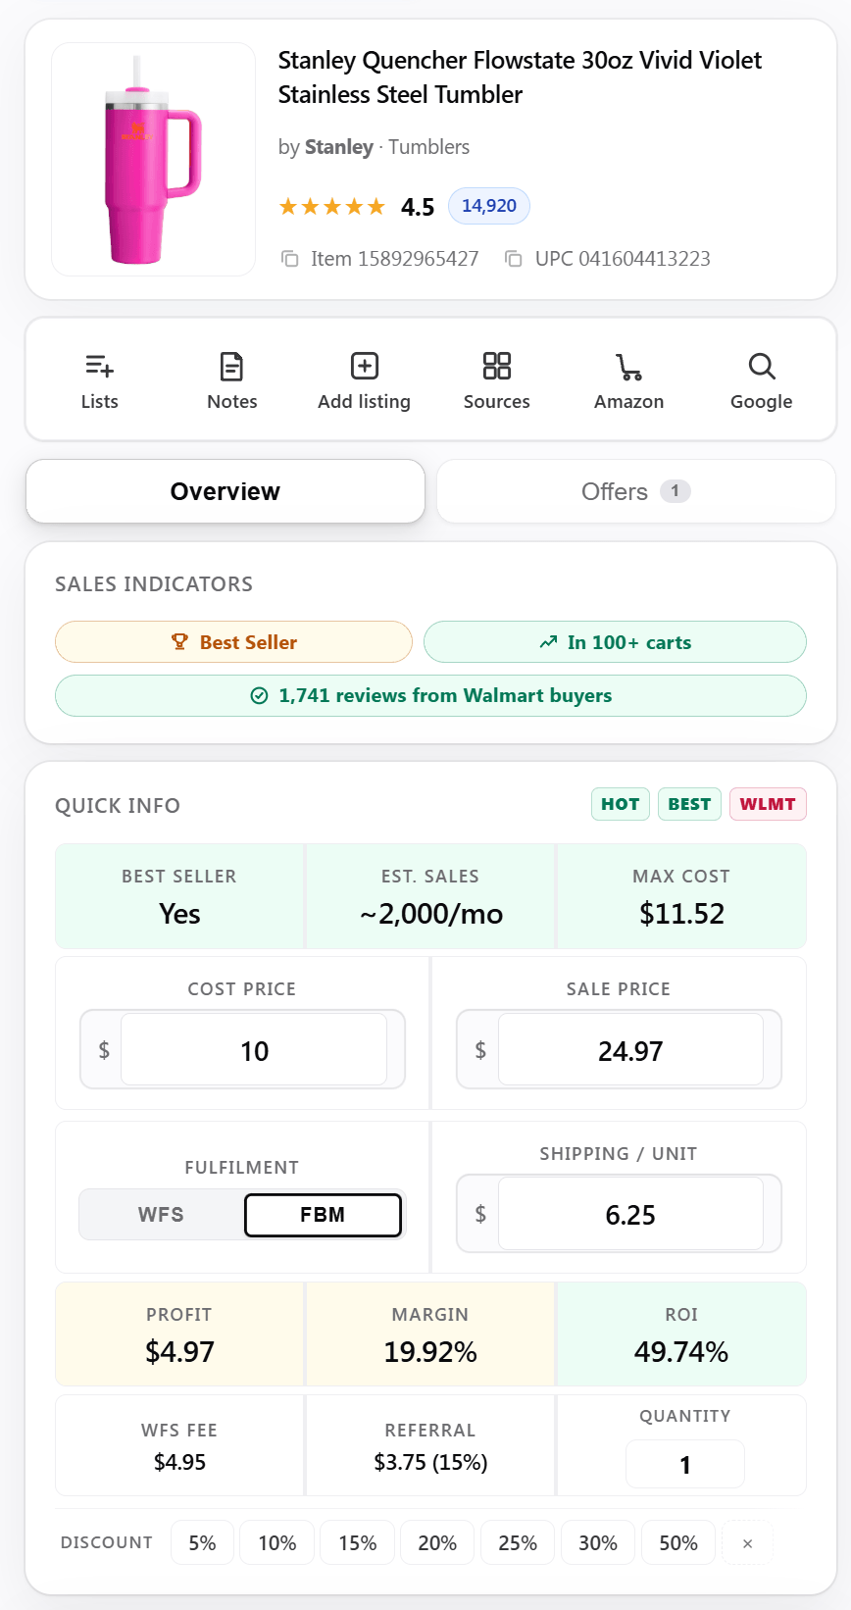
Task: Click the 1,741 Walmart reviews indicator
Action: 430,695
